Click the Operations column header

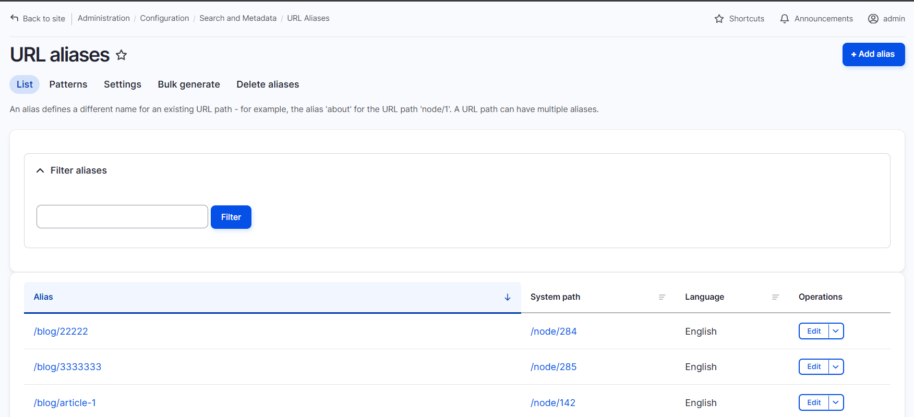(820, 297)
